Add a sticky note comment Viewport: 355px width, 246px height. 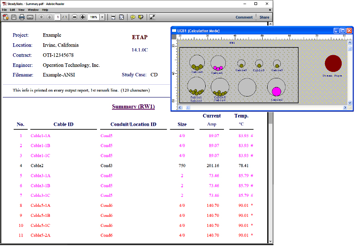(133, 17)
